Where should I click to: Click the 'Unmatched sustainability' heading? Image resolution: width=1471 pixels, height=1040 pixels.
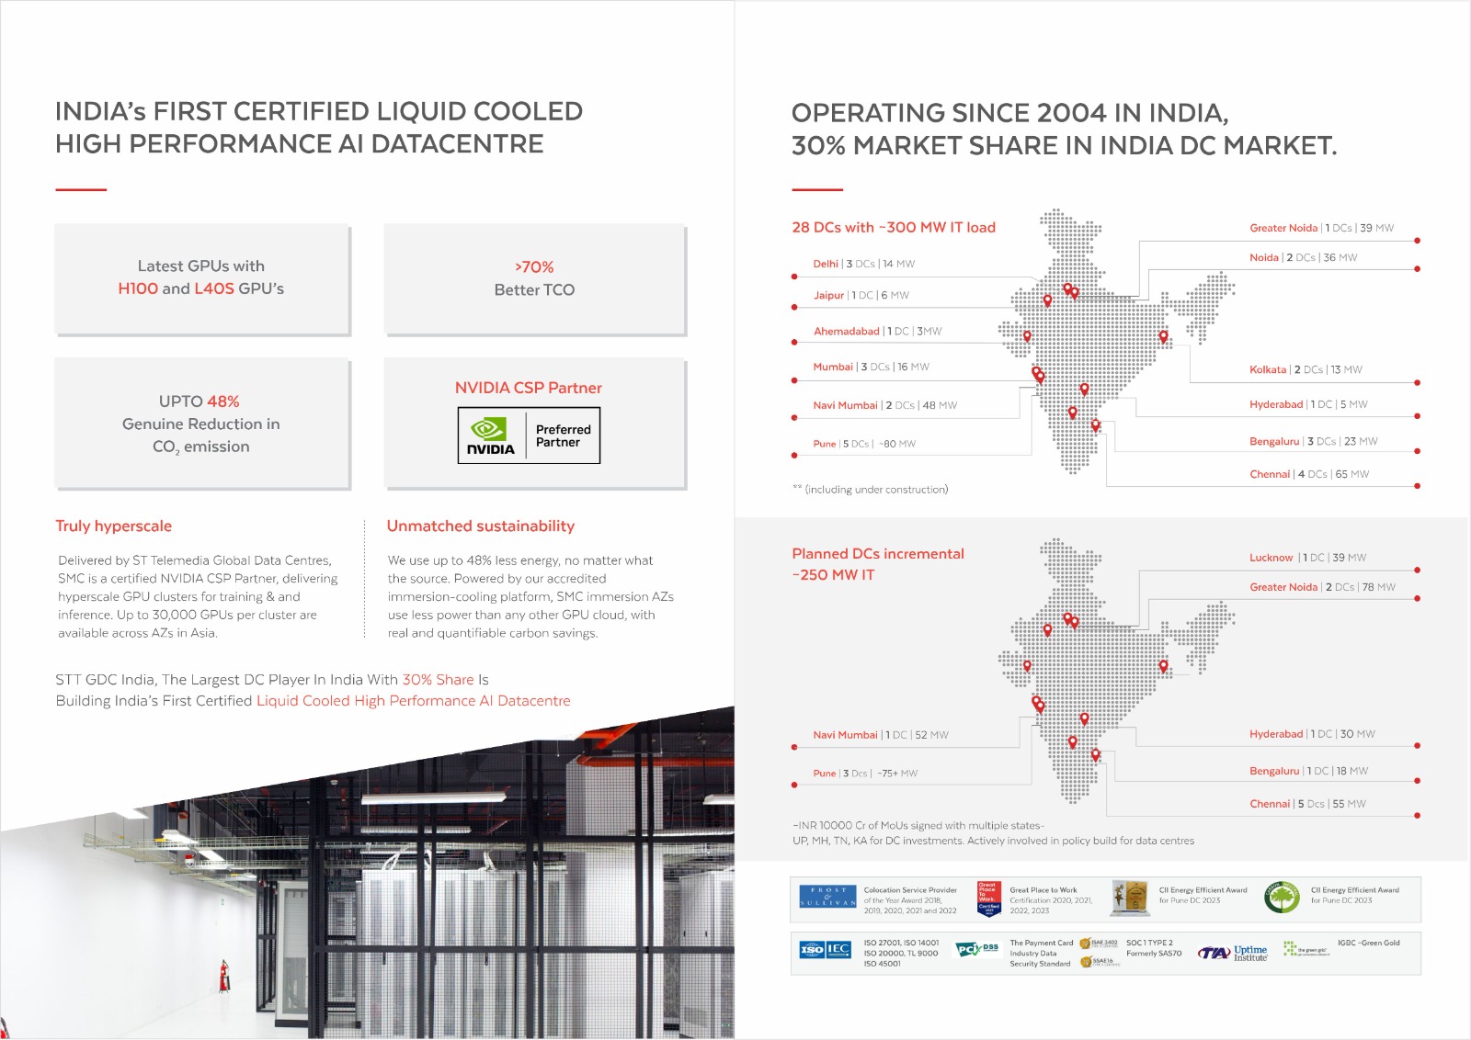(x=480, y=526)
